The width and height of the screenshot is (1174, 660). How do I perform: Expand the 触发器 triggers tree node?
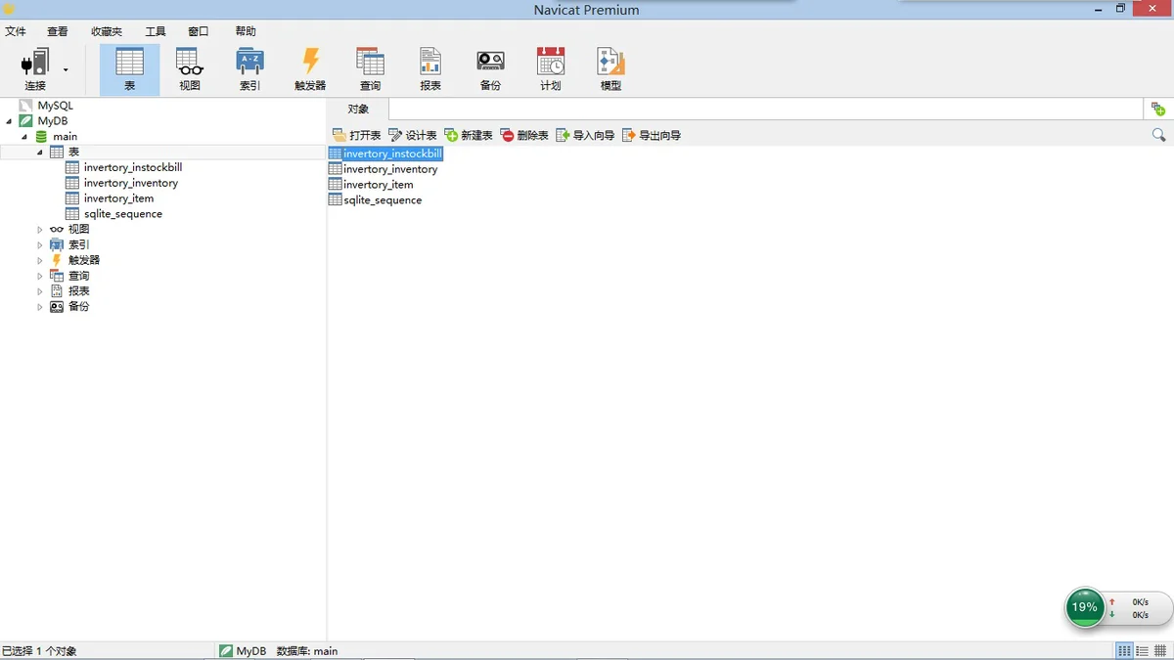pyautogui.click(x=40, y=261)
